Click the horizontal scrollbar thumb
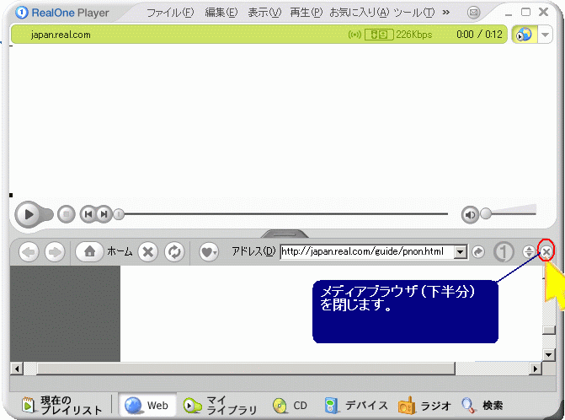The height and width of the screenshot is (420, 565). tap(246, 369)
